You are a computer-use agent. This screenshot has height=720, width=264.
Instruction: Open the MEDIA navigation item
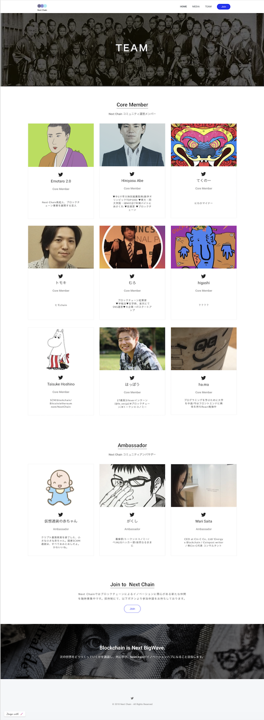196,7
